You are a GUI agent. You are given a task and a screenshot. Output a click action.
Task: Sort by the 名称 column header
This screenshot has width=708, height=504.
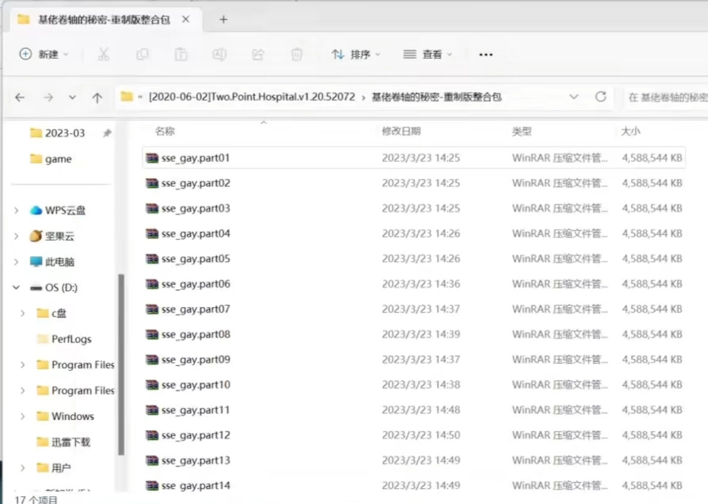[165, 131]
